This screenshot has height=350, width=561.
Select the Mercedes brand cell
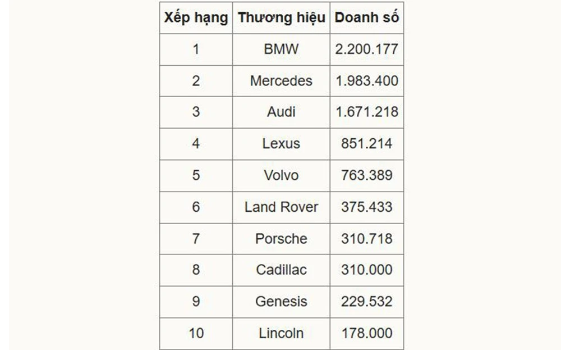281,80
